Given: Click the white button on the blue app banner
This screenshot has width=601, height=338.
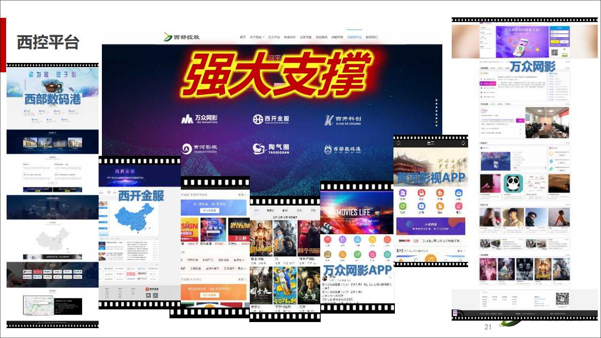Looking at the screenshot, I should tap(210, 211).
